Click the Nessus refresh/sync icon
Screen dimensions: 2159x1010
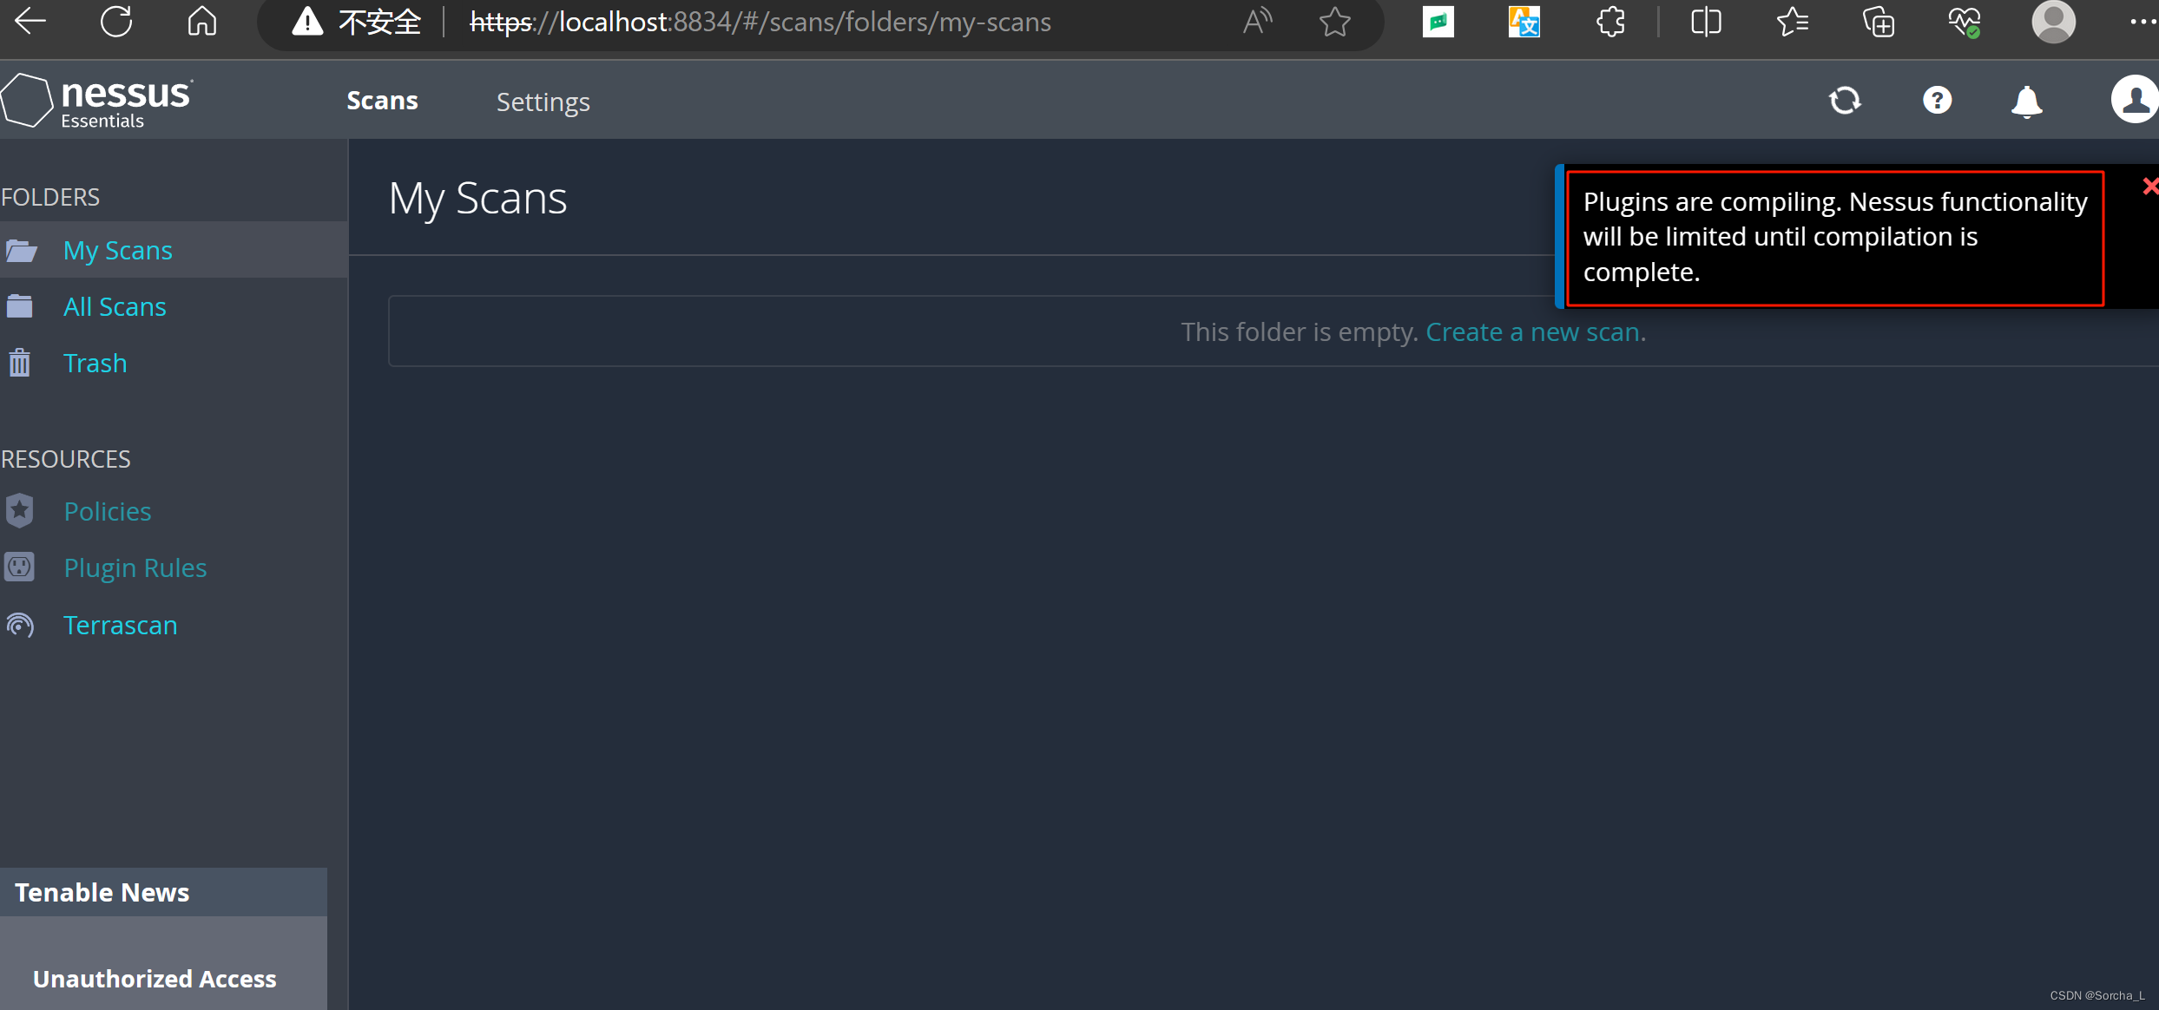pyautogui.click(x=1845, y=101)
